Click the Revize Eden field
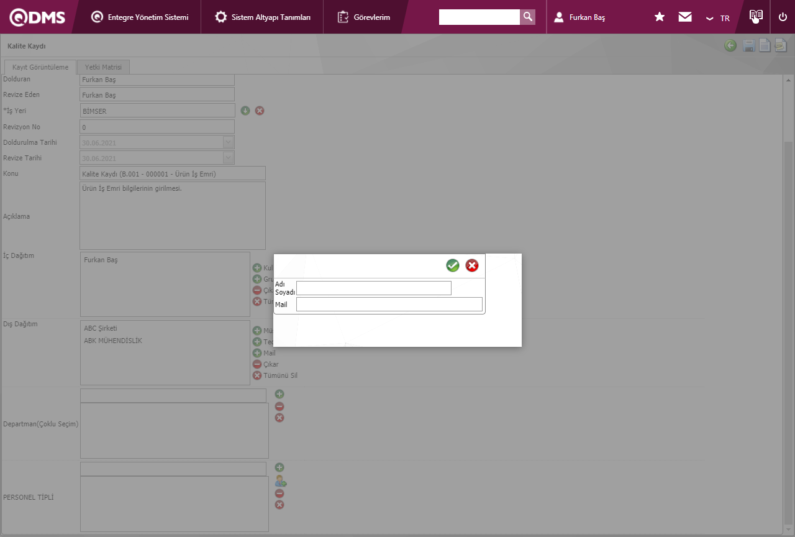This screenshot has width=795, height=537. point(157,94)
